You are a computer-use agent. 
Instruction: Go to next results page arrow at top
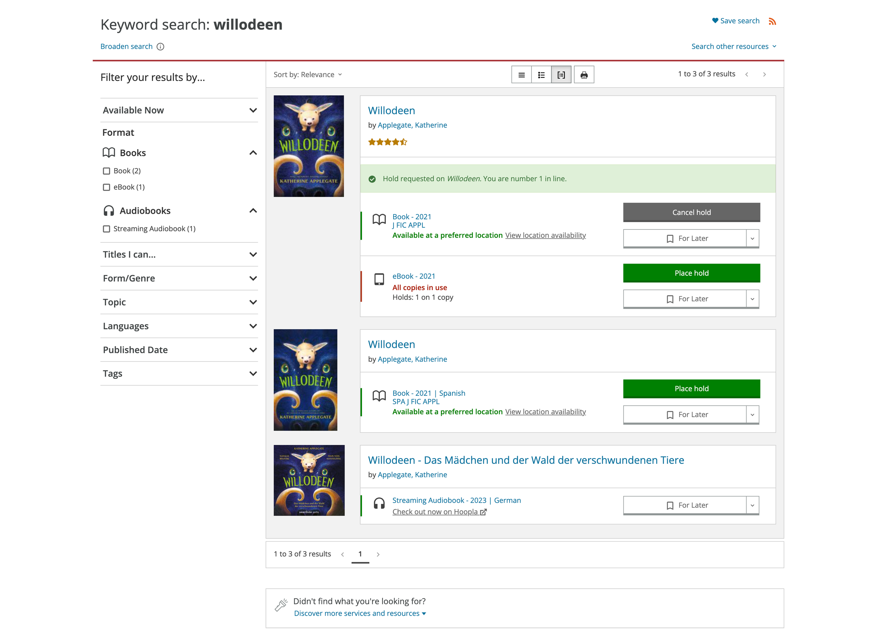(x=764, y=75)
